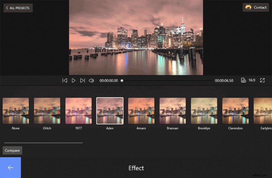Skip to next frame
272x178 pixels.
click(82, 80)
